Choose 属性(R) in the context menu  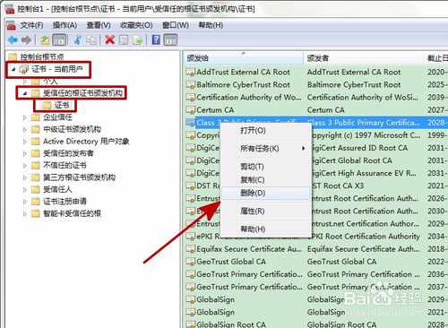[x=266, y=211]
